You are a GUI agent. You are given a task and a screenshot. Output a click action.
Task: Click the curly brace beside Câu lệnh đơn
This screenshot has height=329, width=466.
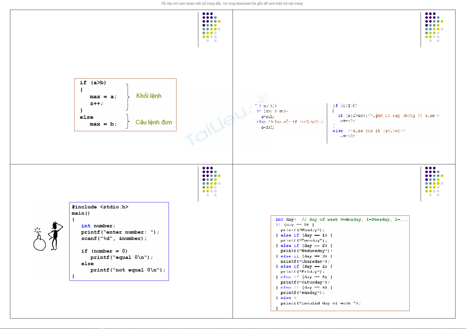tap(127, 121)
